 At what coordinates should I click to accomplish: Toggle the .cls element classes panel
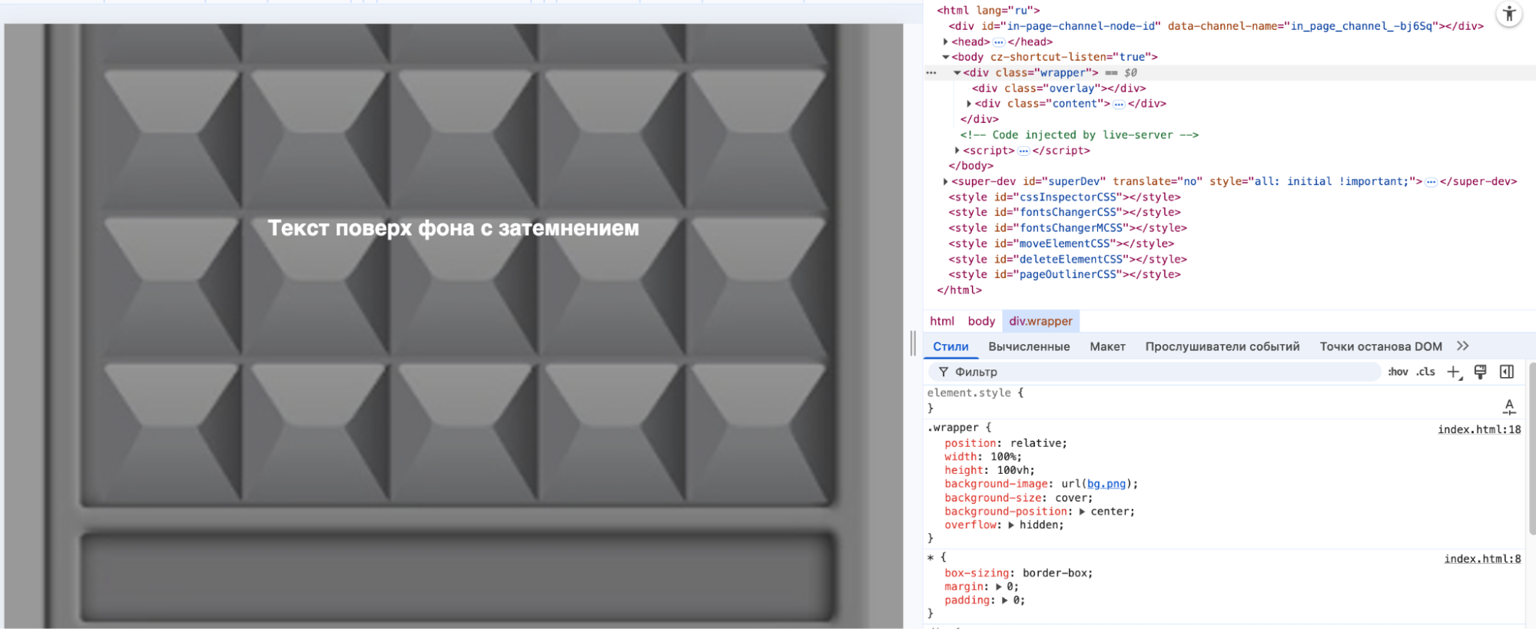[x=1426, y=372]
